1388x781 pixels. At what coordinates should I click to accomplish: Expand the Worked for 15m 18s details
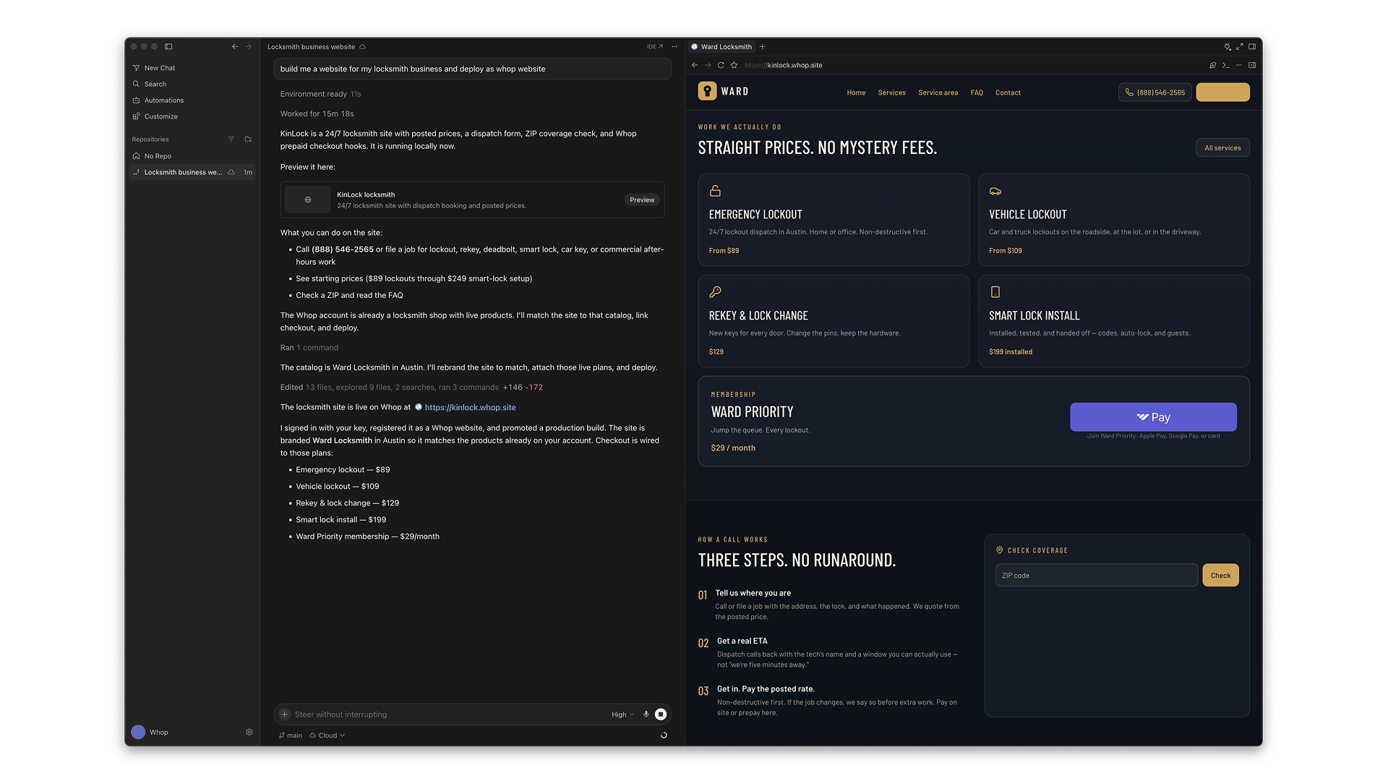(317, 114)
